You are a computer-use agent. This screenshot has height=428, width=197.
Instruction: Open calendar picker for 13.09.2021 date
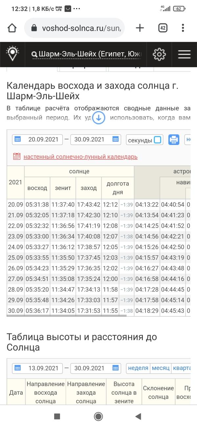point(18,368)
